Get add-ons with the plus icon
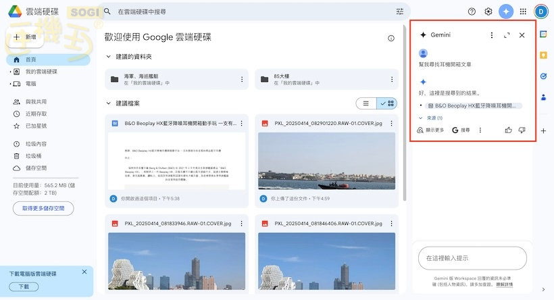The image size is (554, 300). 543,130
